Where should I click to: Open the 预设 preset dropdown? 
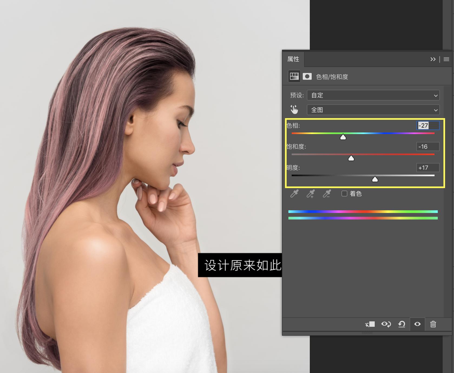373,95
